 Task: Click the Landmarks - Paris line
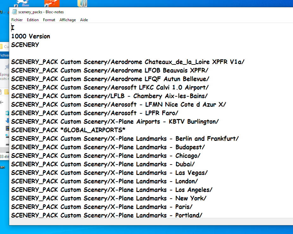click(x=102, y=207)
